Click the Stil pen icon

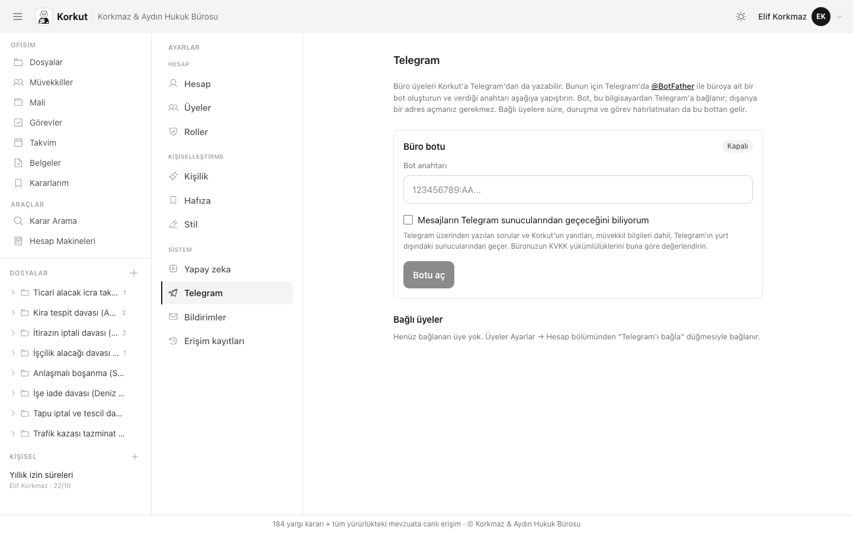click(x=173, y=224)
